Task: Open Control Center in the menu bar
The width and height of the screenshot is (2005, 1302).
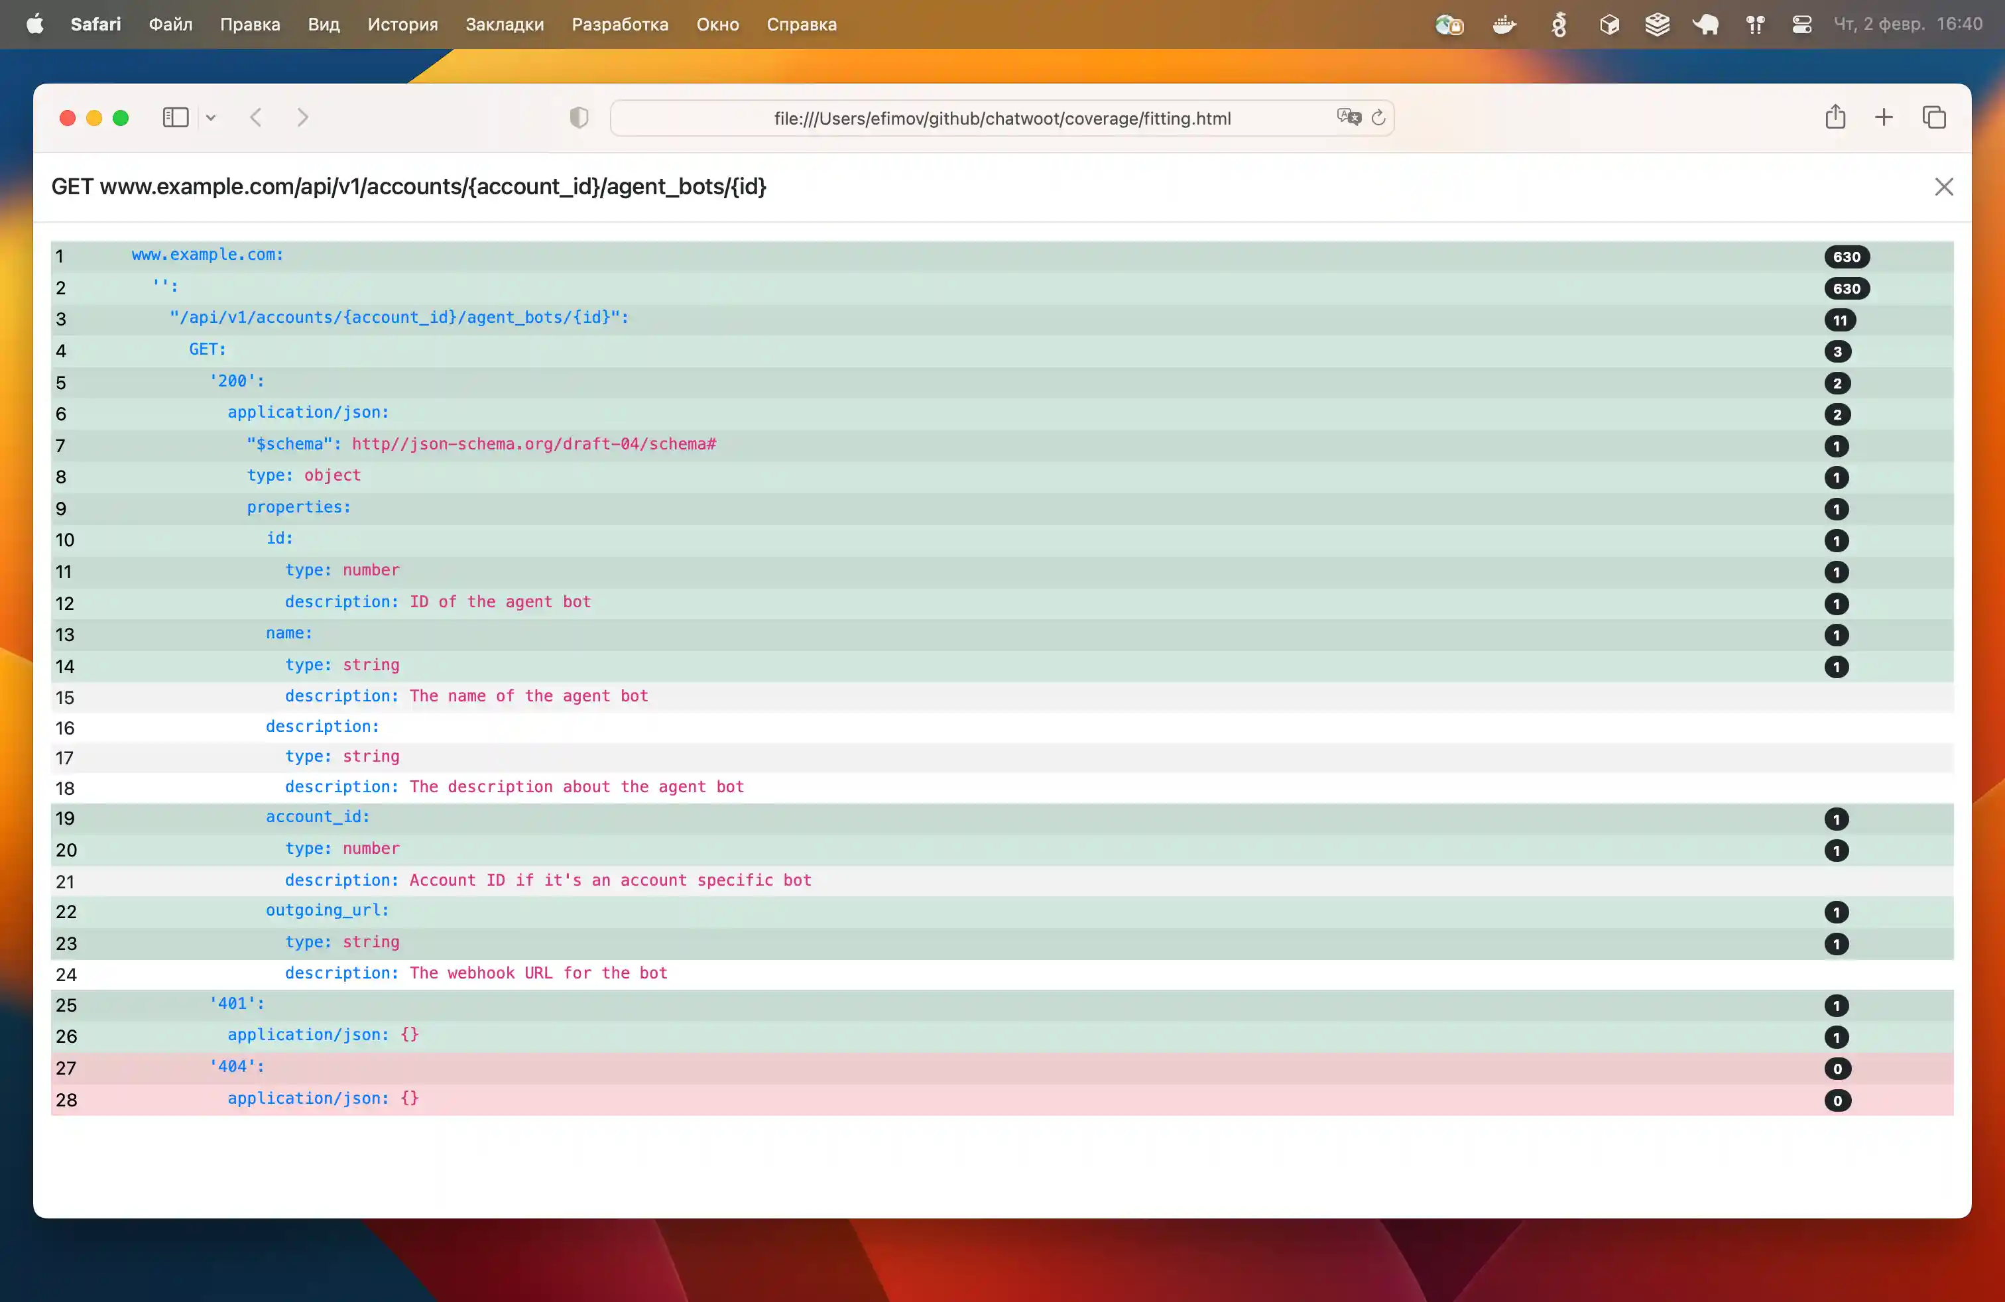Action: [x=1801, y=25]
